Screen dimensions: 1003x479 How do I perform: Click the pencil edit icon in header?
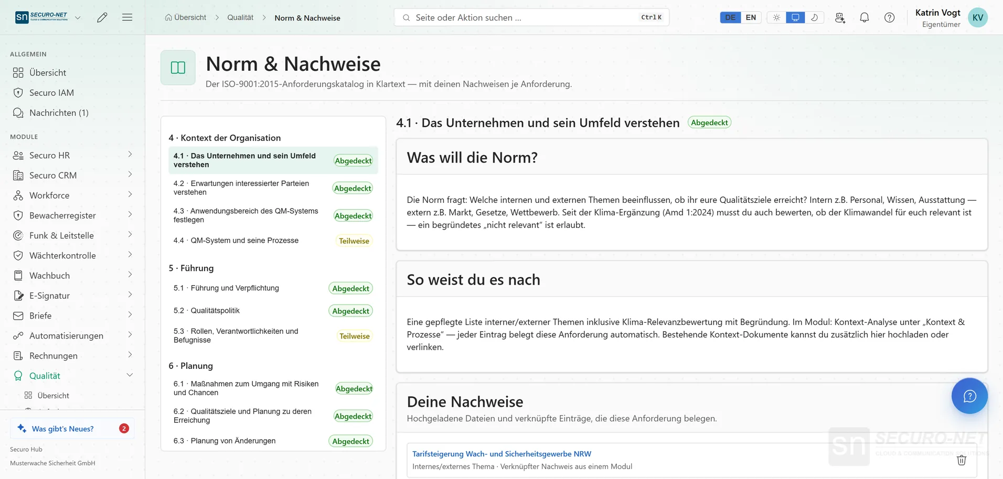[x=102, y=17]
